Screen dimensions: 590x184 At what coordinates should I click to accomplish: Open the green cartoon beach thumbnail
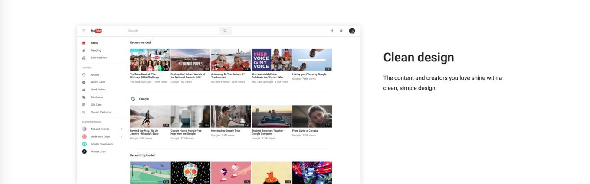pyautogui.click(x=150, y=173)
